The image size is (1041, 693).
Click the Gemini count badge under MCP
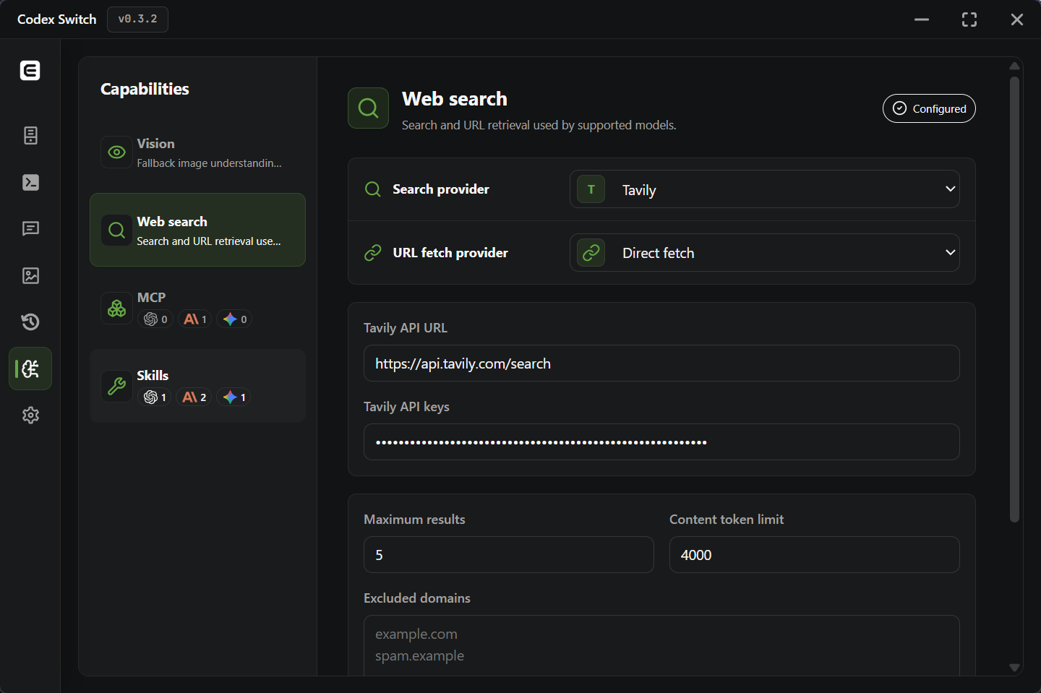pyautogui.click(x=234, y=319)
